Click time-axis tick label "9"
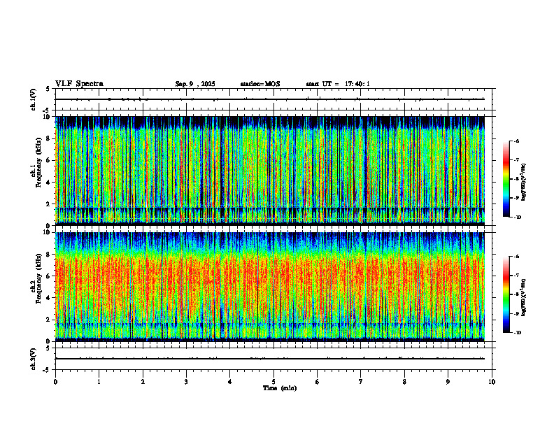Image resolution: width=554 pixels, height=428 pixels. pyautogui.click(x=448, y=382)
